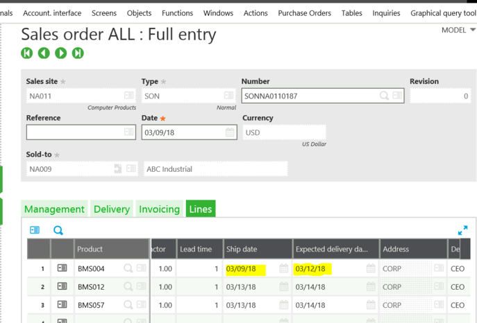Expand the MODEL dropdown
Viewport: 477px width, 323px height.
tap(473, 30)
